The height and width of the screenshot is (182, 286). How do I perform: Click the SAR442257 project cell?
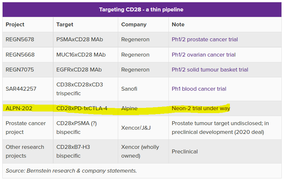[21, 89]
